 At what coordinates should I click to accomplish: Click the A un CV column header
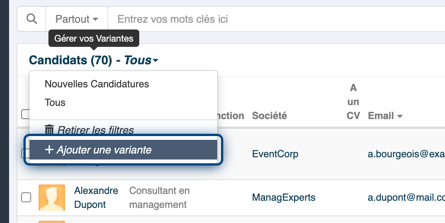(x=353, y=102)
